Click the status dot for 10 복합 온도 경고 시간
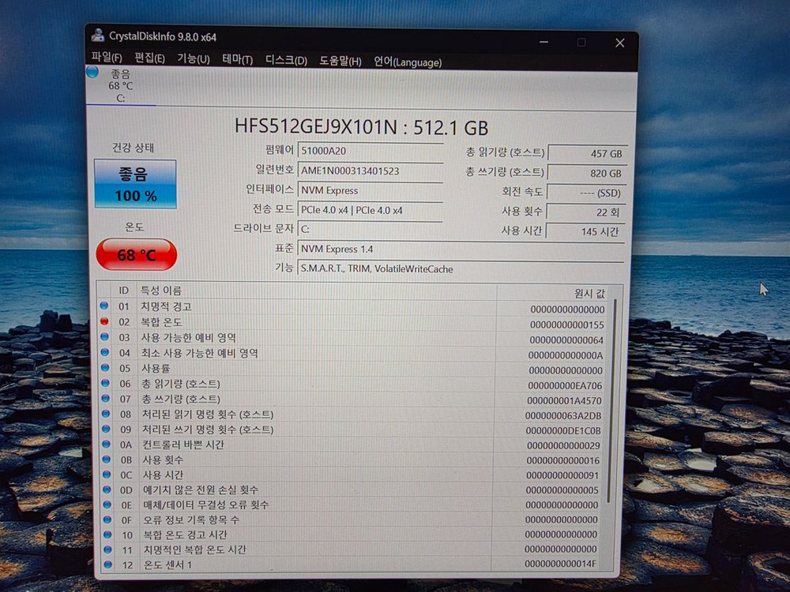Screen dimensions: 790x592 click(x=107, y=534)
